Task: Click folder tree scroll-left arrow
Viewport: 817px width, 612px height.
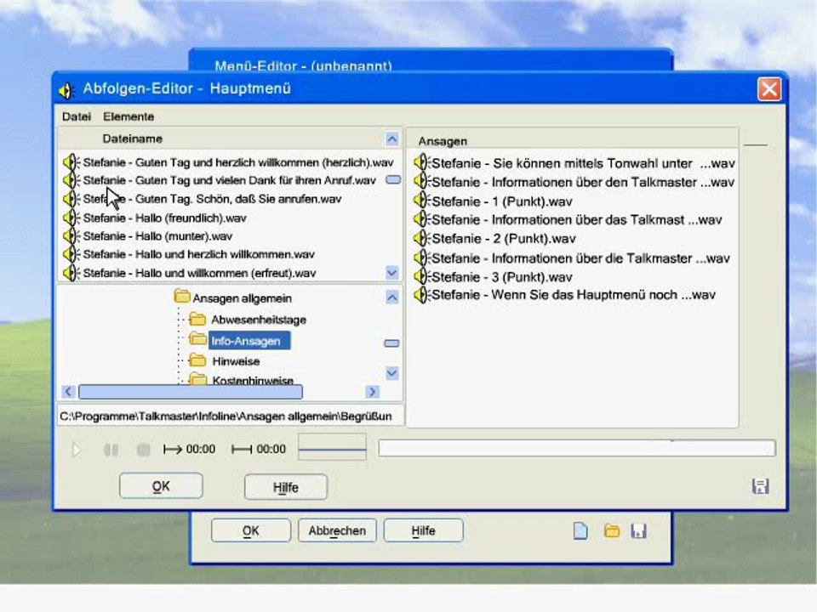Action: click(68, 391)
